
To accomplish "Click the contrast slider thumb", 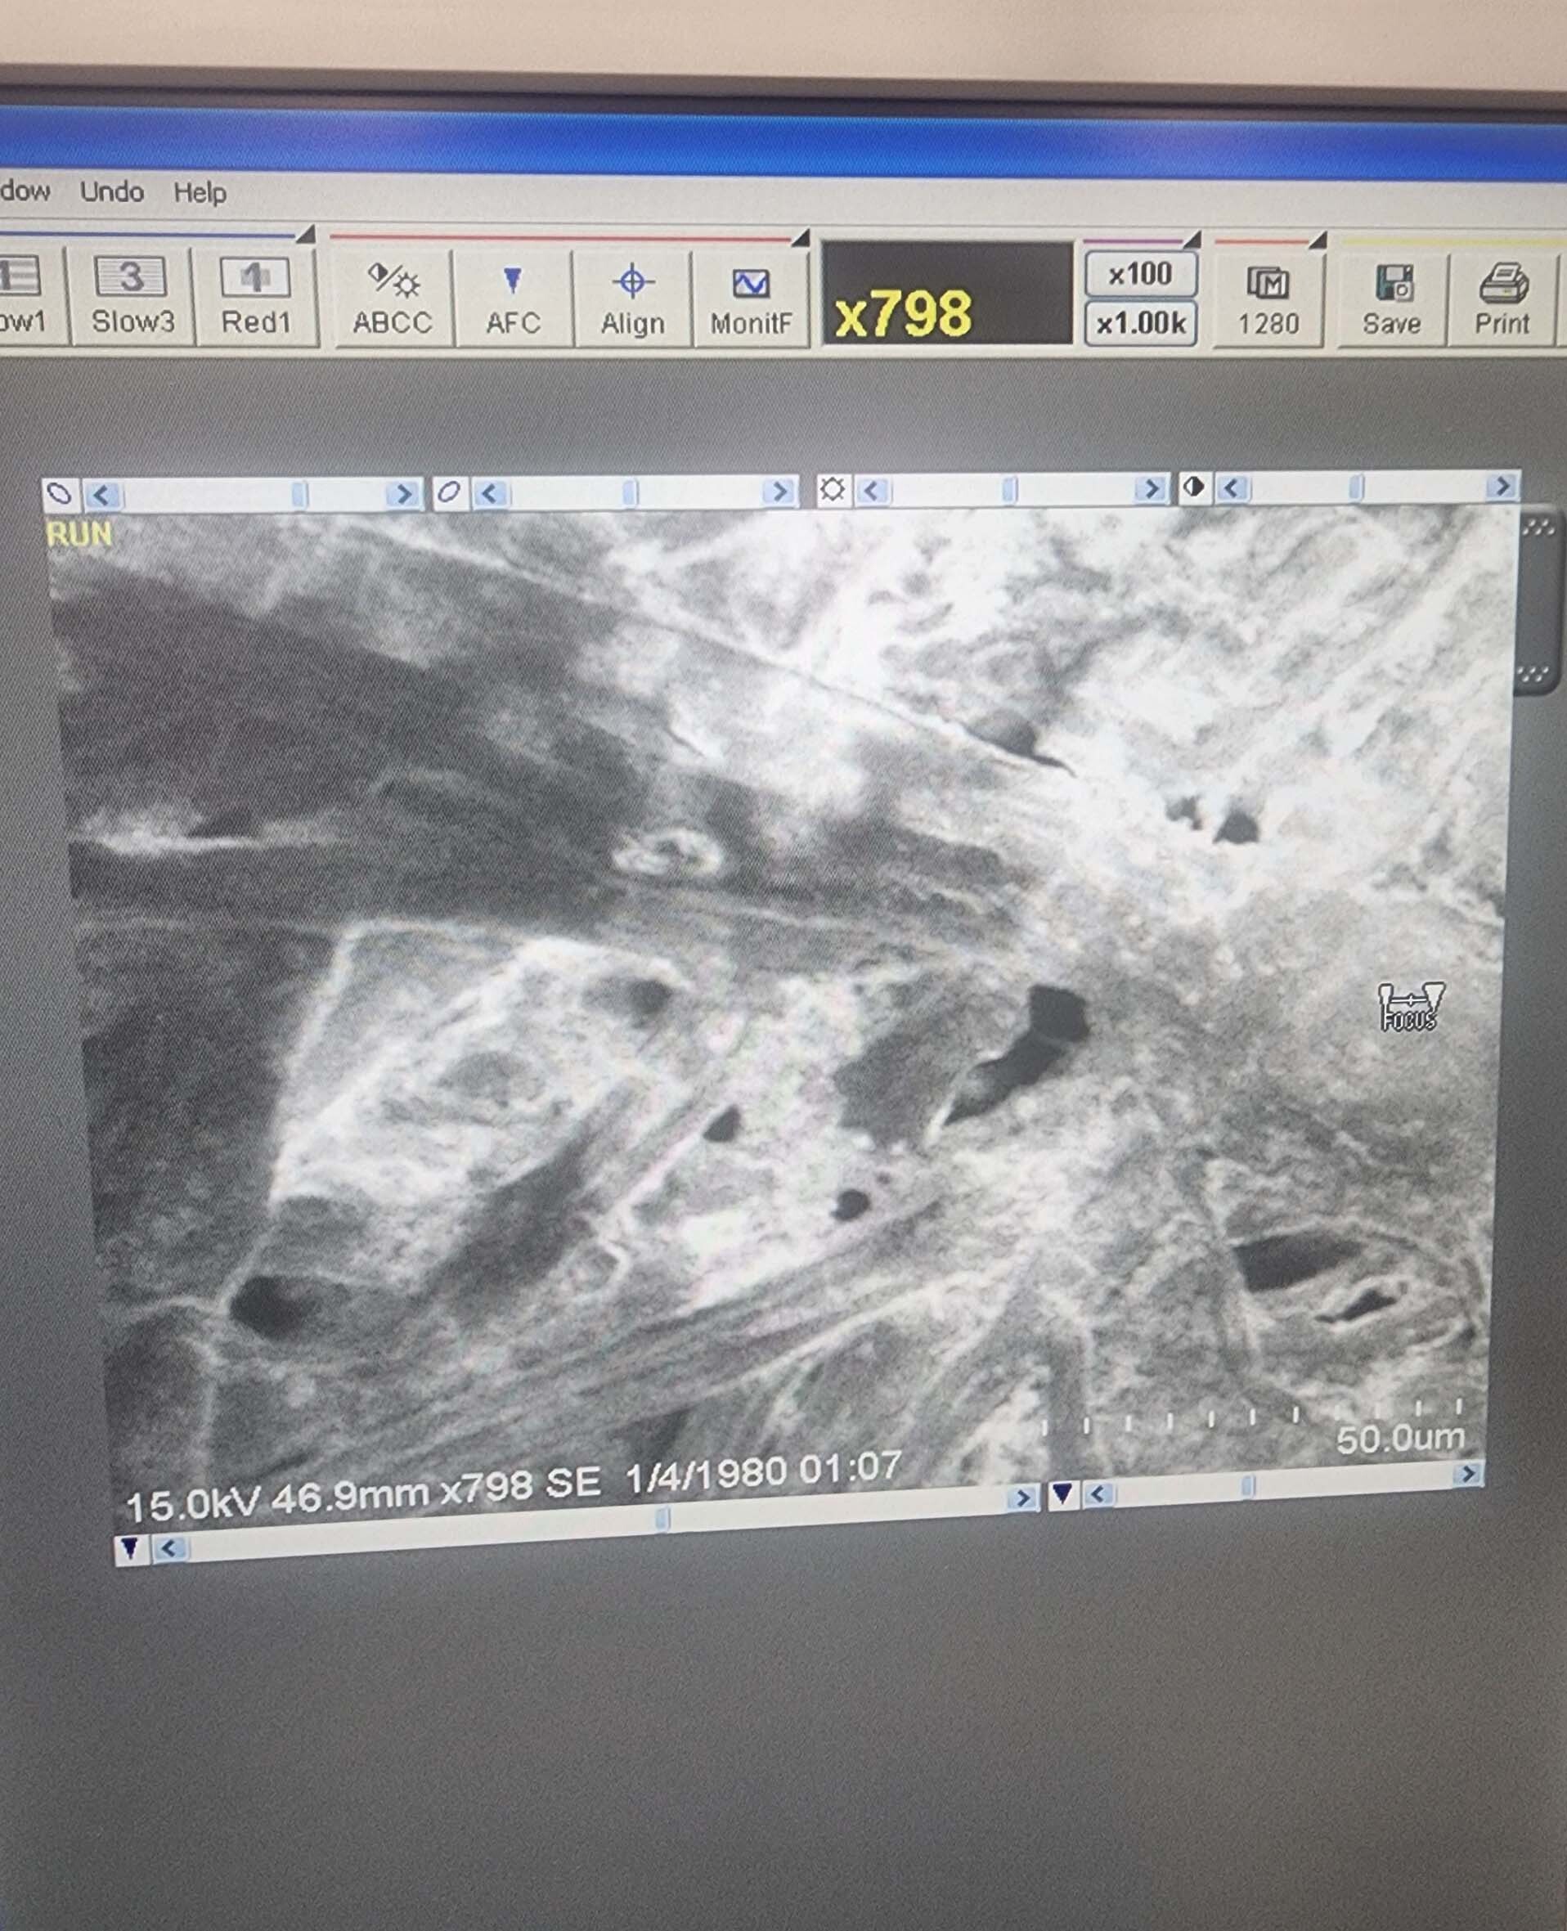I will tap(1355, 487).
